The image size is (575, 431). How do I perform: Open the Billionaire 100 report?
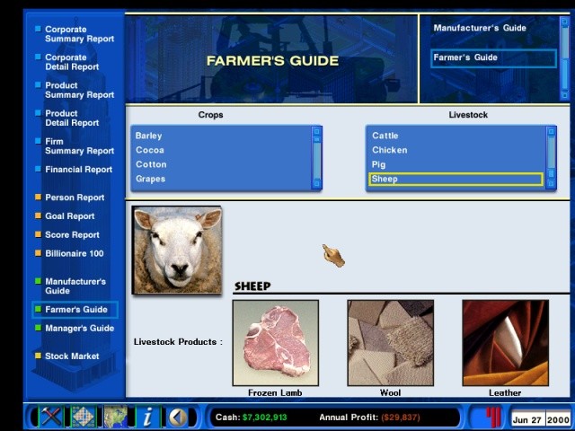point(74,253)
